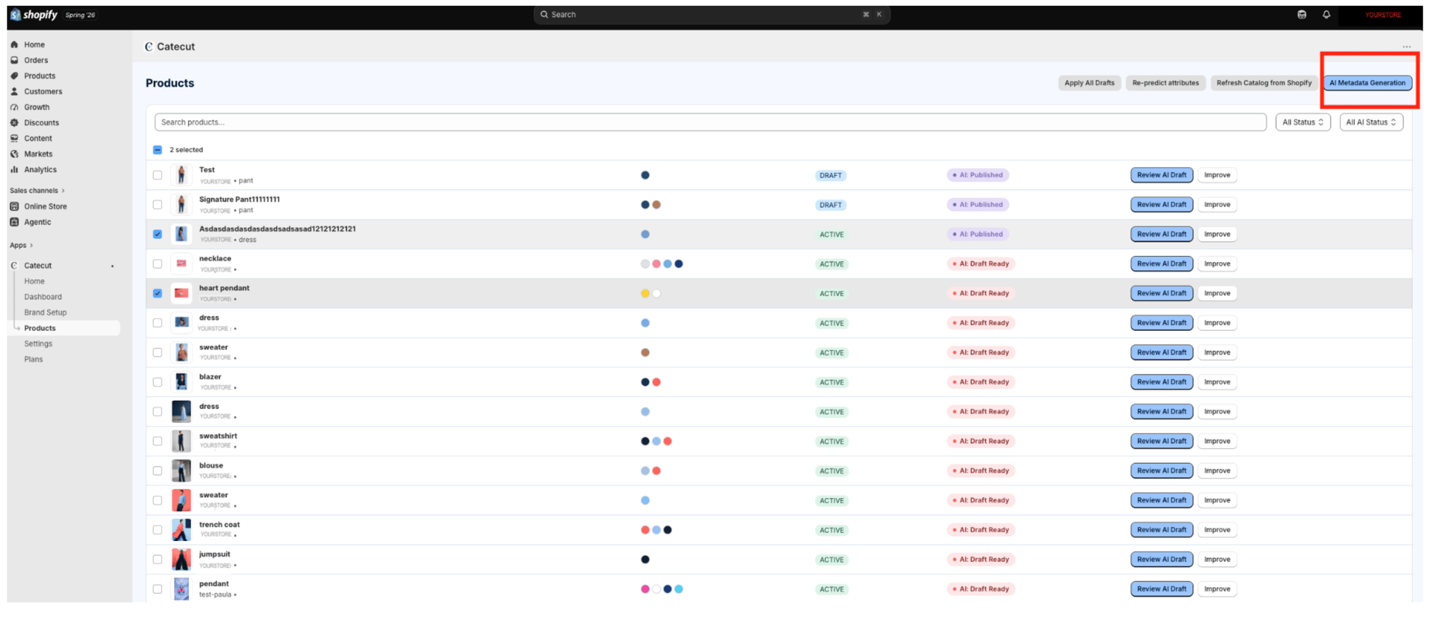Image resolution: width=1430 pixels, height=621 pixels.
Task: Click the Agentic channel icon
Action: pos(14,222)
